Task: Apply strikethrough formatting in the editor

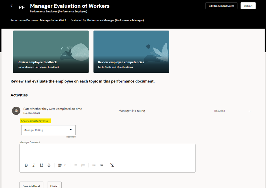Action: (x=49, y=165)
